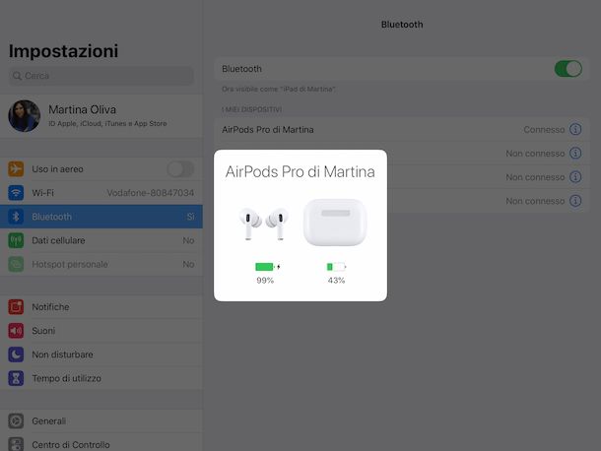Image resolution: width=601 pixels, height=451 pixels.
Task: Click the Connesso status text
Action: 544,130
